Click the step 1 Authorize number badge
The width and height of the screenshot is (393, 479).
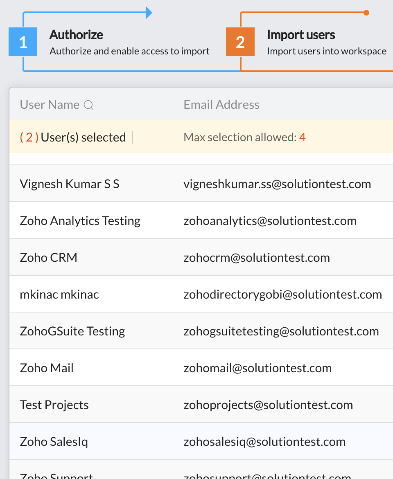click(x=23, y=42)
